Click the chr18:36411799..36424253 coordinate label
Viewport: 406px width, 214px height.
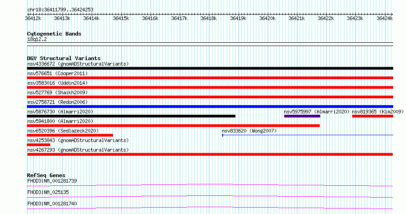(60, 10)
